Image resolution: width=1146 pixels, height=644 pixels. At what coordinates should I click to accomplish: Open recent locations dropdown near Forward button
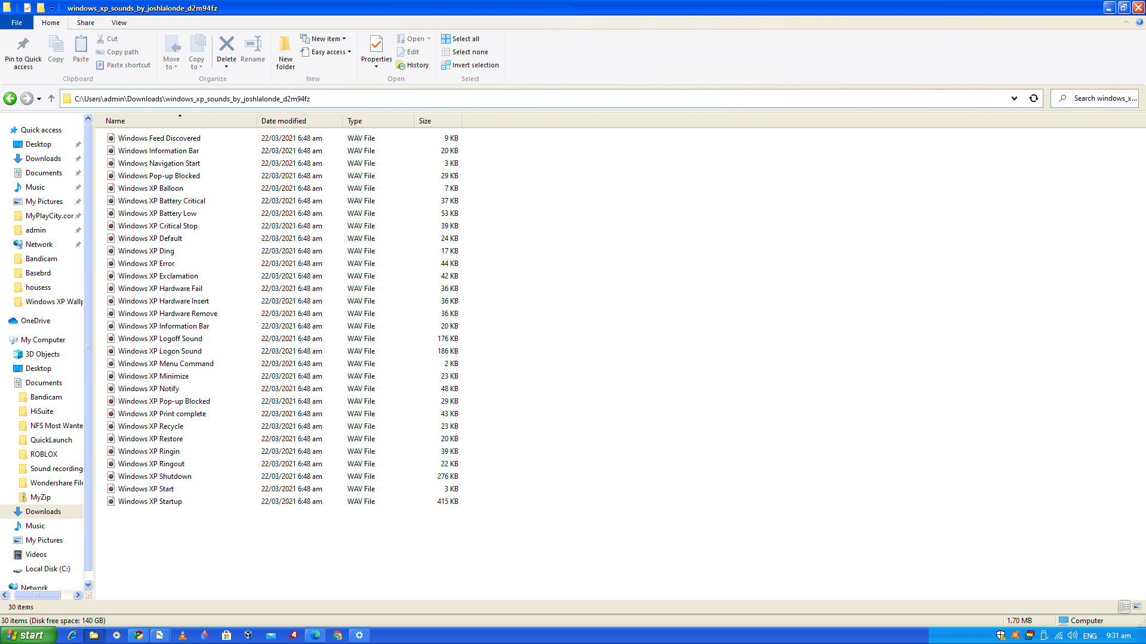[39, 99]
